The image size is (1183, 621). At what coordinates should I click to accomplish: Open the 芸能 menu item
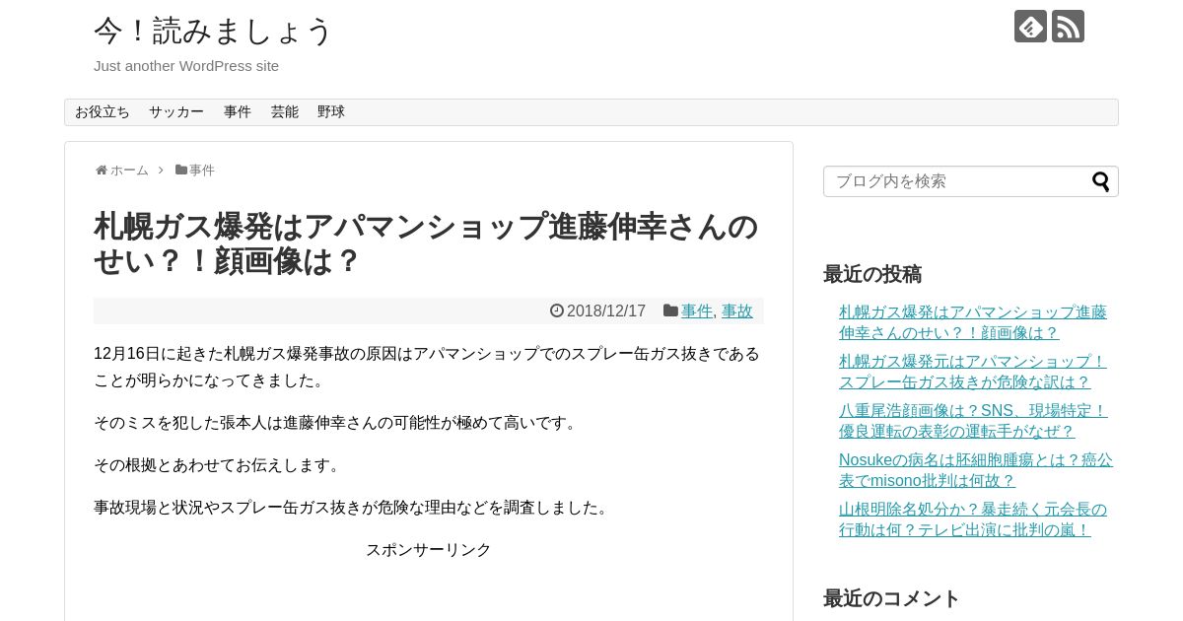(285, 112)
